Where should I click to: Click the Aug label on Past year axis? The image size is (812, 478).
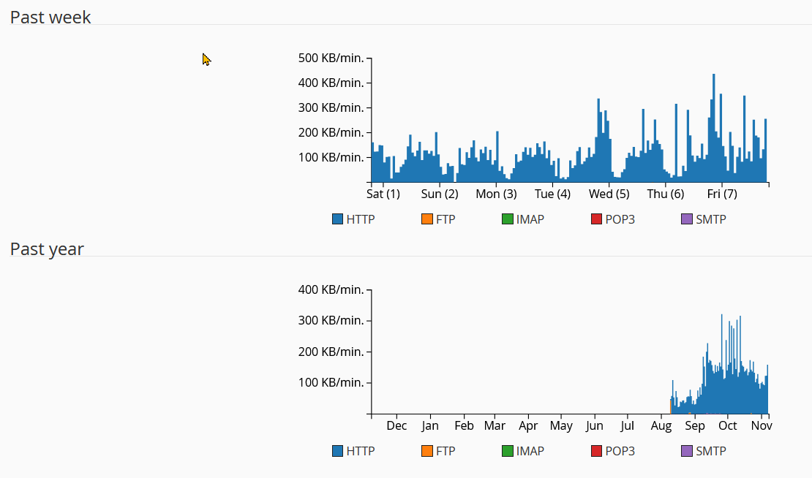point(661,425)
